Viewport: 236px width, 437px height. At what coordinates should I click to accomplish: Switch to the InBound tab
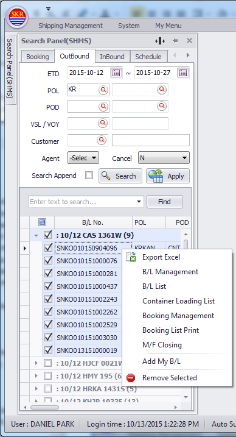point(112,57)
